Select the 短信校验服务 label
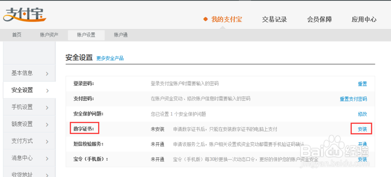 click(88, 144)
